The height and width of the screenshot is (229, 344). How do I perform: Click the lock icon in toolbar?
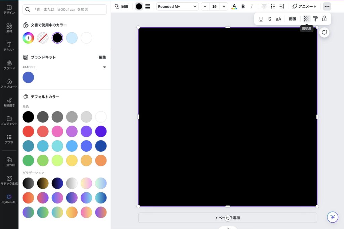click(x=324, y=19)
